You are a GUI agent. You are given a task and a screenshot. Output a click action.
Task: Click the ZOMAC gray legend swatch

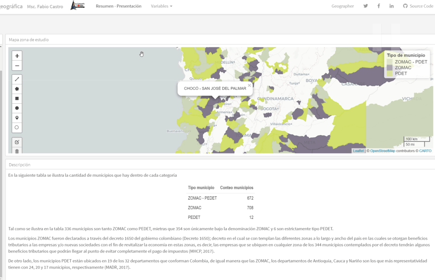(x=390, y=68)
